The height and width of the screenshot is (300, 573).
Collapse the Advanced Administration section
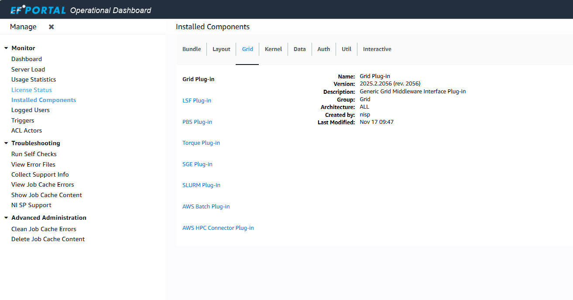pos(6,218)
